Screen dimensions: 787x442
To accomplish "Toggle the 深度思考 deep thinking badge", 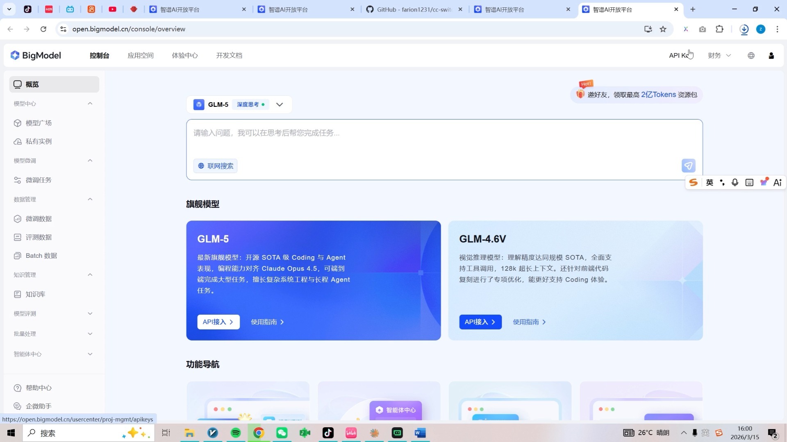I will [250, 104].
